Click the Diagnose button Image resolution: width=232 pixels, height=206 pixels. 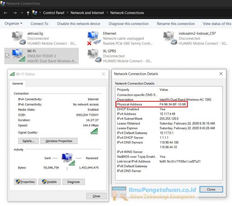73,182
